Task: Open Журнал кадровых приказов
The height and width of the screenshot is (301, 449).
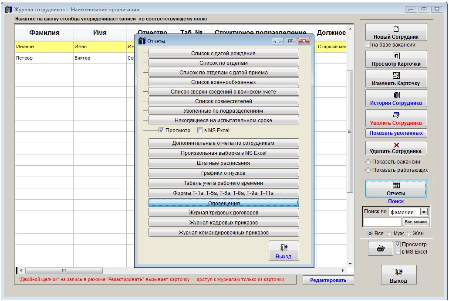Action: click(224, 223)
